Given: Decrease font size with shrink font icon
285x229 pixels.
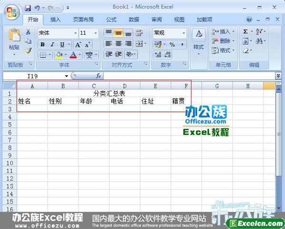Looking at the screenshot, I should pyautogui.click(x=87, y=45).
